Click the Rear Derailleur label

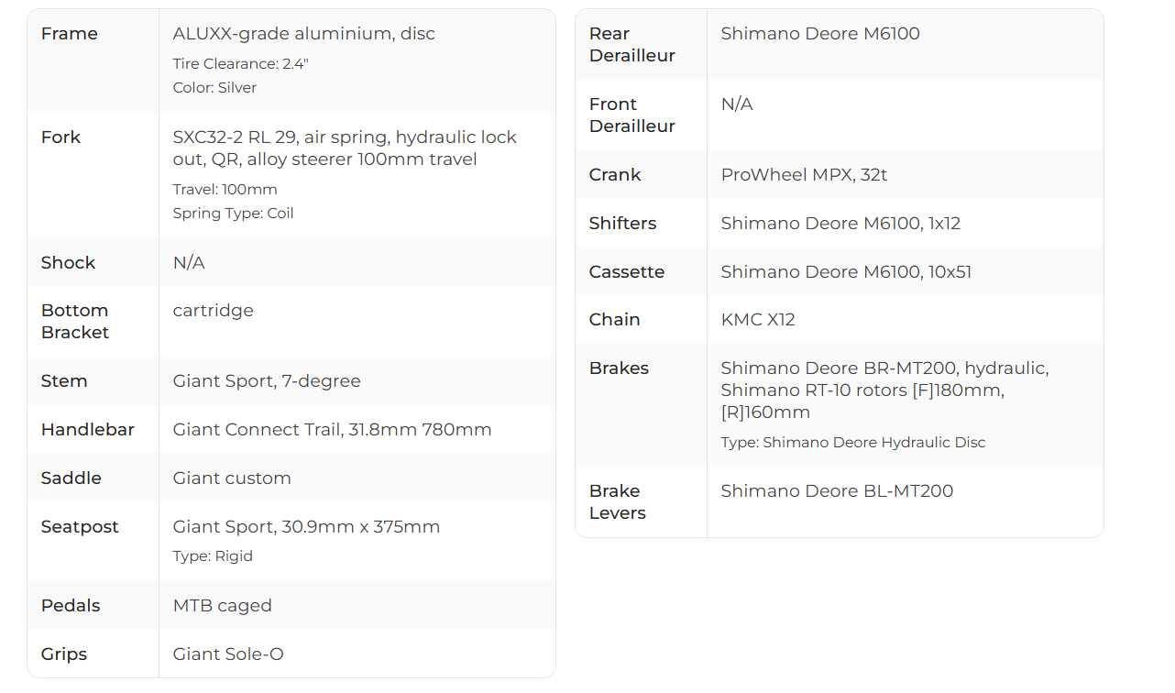(632, 45)
